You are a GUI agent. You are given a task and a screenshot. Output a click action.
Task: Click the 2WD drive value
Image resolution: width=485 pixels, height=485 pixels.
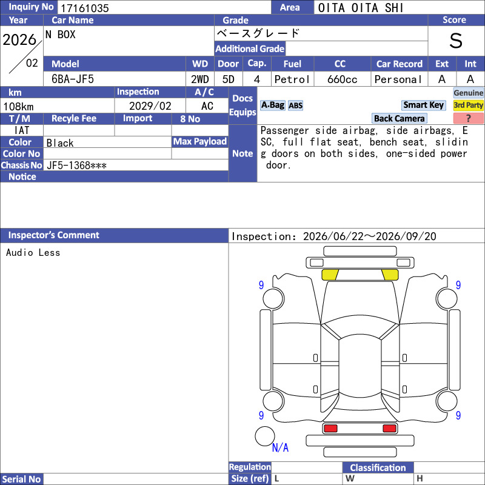pos(200,79)
